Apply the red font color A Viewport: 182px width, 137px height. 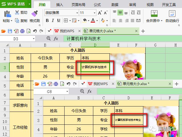[93, 20]
